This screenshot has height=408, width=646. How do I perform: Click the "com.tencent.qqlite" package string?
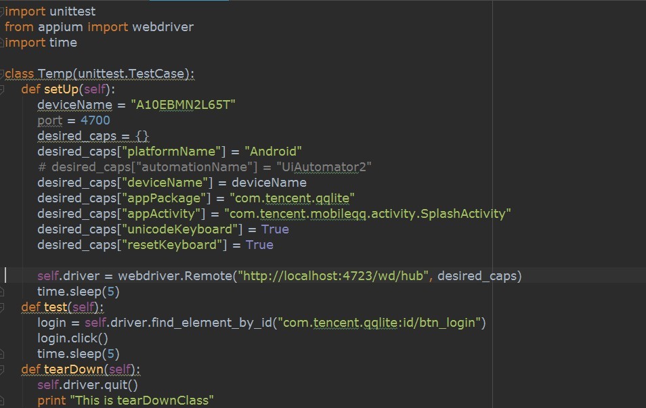(292, 198)
